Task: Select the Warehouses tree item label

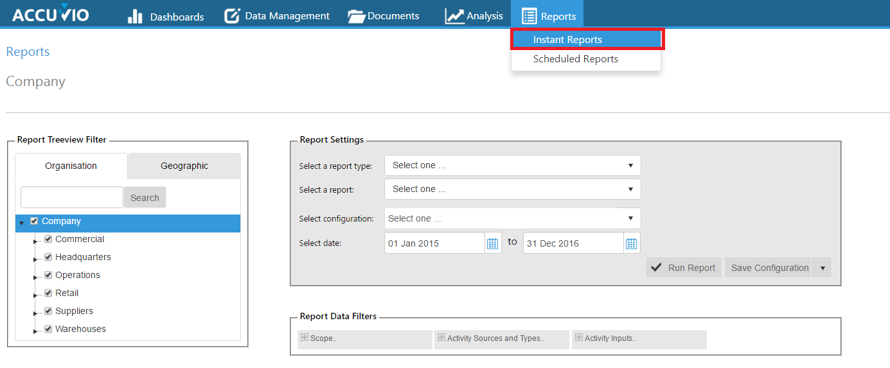Action: (x=80, y=329)
